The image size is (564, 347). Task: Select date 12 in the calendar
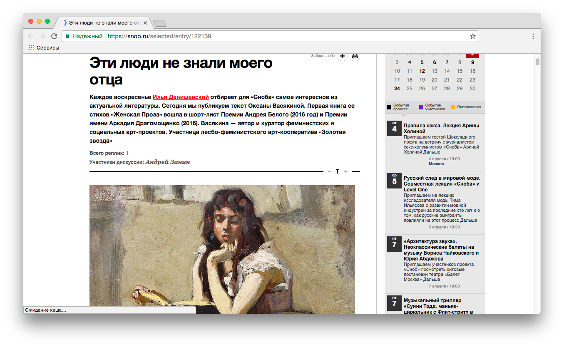422,71
